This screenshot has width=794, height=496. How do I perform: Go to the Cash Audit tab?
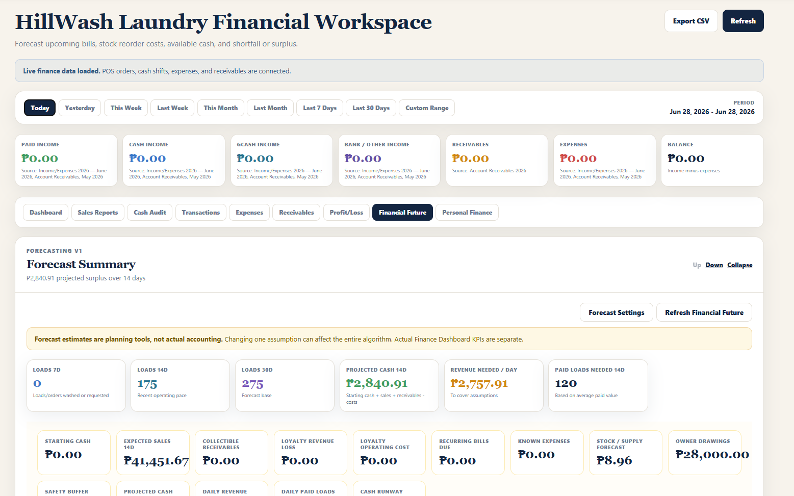(x=150, y=213)
